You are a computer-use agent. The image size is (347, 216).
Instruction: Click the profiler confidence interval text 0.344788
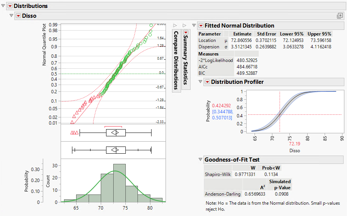(223, 112)
